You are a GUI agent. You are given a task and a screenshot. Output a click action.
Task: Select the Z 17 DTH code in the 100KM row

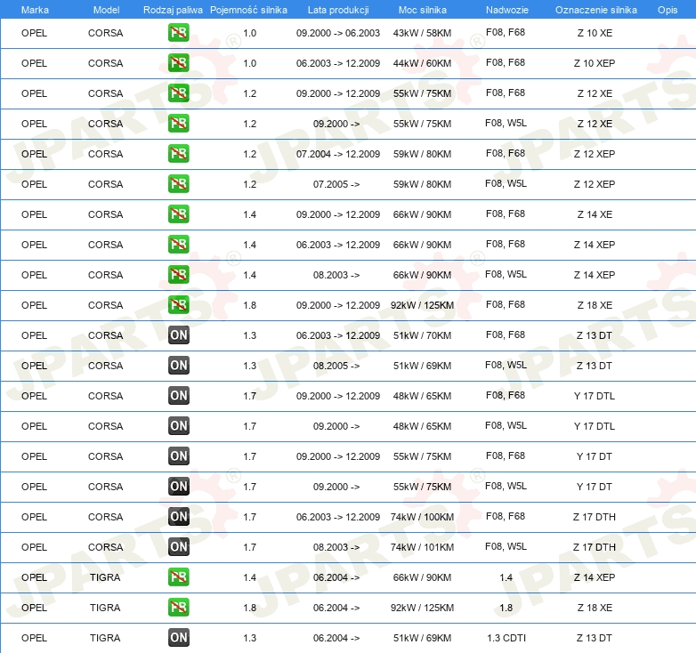tap(595, 517)
